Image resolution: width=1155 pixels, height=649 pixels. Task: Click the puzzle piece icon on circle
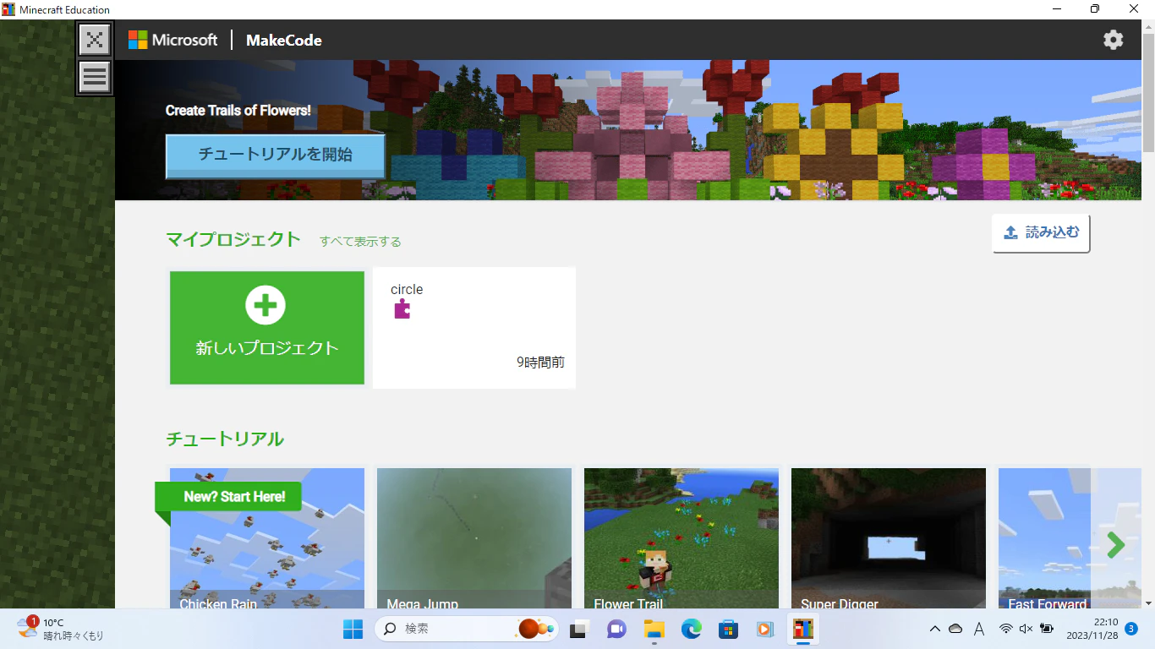(x=402, y=309)
